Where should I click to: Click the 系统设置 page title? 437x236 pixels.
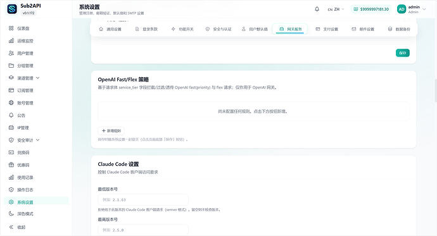[x=89, y=7]
